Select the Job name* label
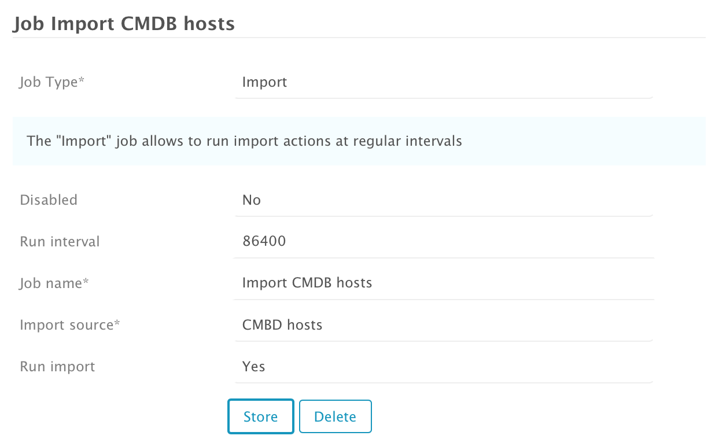The image size is (715, 443). (54, 283)
